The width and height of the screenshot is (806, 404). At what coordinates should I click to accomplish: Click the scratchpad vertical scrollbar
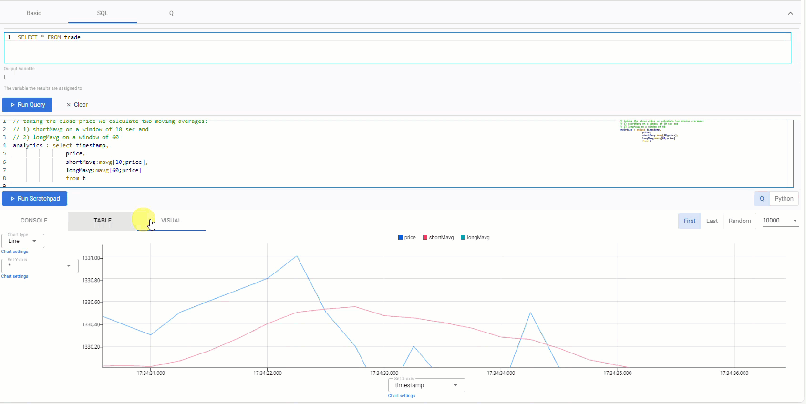[x=790, y=152]
